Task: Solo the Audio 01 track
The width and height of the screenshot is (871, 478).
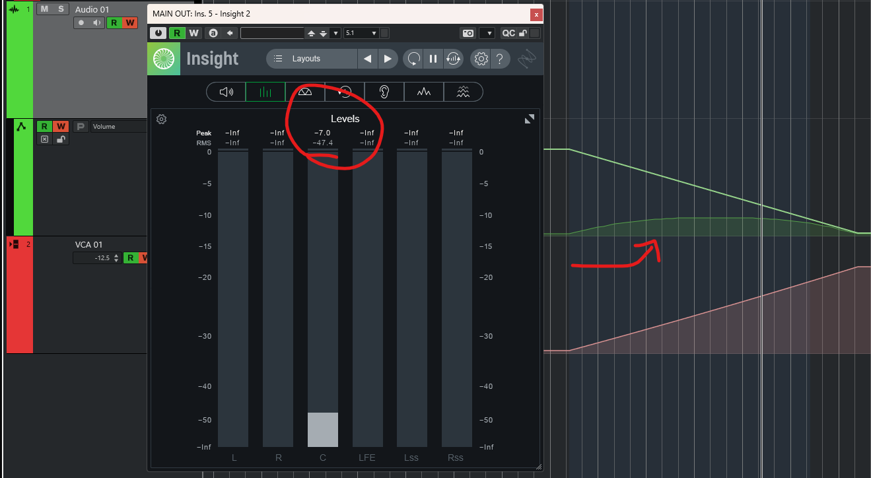Action: tap(61, 9)
